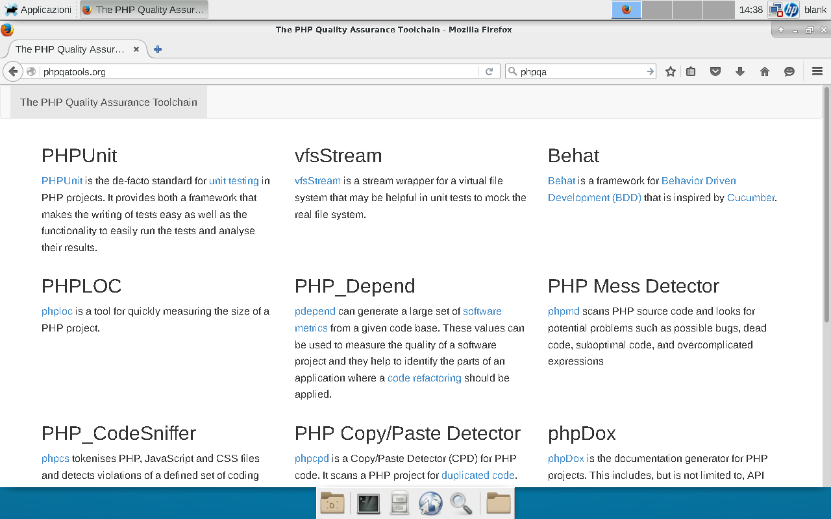The width and height of the screenshot is (831, 519).
Task: Click the PHP_CodeSniffer heading
Action: [119, 433]
